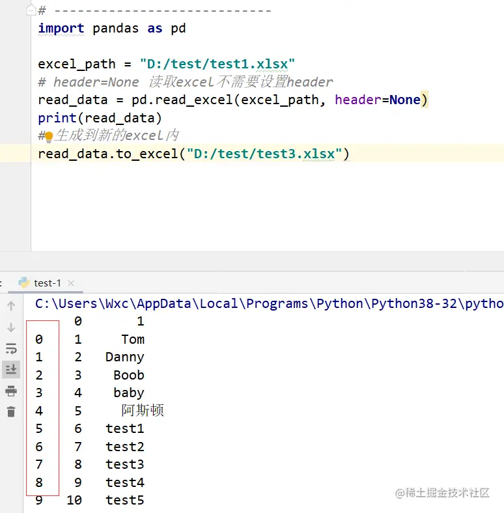Click the print icon in run panel

click(x=11, y=391)
